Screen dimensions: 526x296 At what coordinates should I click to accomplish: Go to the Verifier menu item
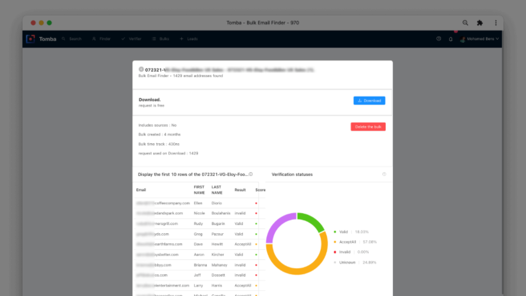(131, 39)
